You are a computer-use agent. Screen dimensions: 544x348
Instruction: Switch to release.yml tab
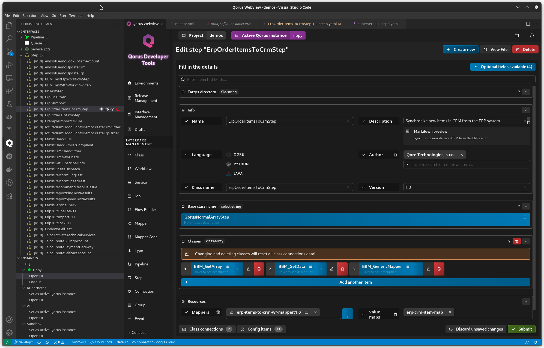click(x=184, y=24)
